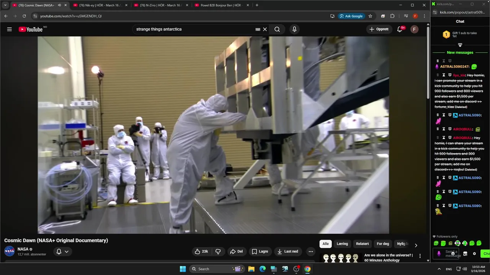Open more actions ellipsis below the video
This screenshot has width=490, height=275.
[311, 251]
